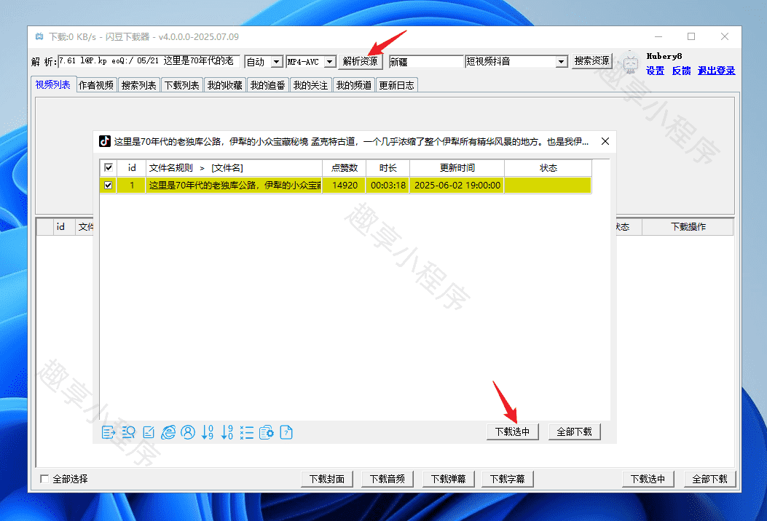Tick the 全部选择 checkbox

pyautogui.click(x=44, y=479)
